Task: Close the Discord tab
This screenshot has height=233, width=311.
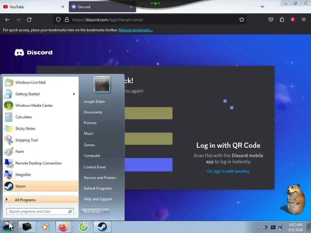Action: pos(131,7)
